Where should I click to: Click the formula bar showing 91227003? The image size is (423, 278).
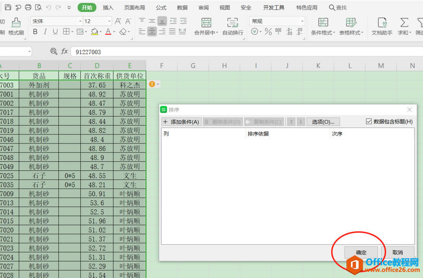(247, 52)
